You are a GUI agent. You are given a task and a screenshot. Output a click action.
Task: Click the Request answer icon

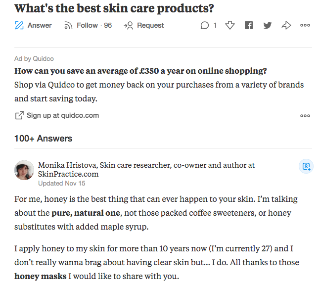coord(129,26)
